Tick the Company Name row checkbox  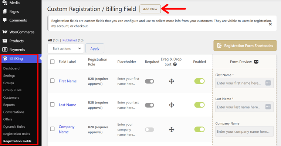pos(53,129)
